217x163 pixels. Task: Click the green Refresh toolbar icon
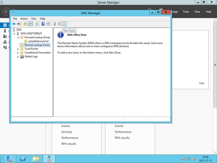pos(37,24)
